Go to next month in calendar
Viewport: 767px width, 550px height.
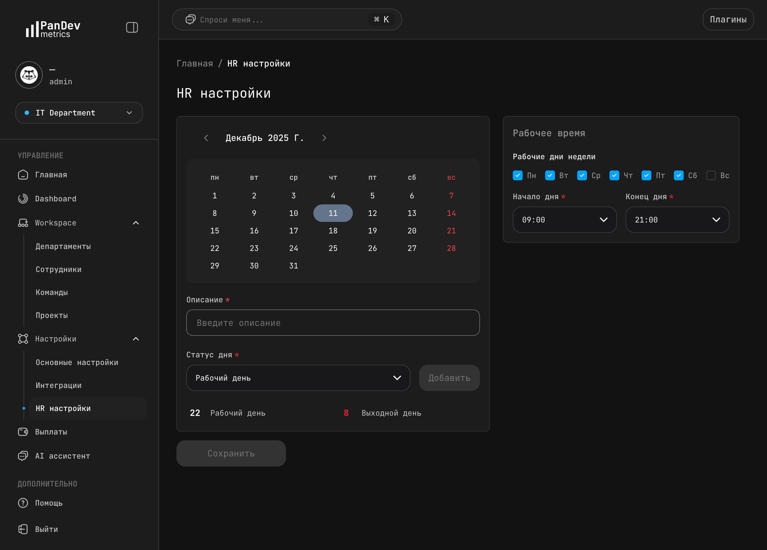(324, 138)
